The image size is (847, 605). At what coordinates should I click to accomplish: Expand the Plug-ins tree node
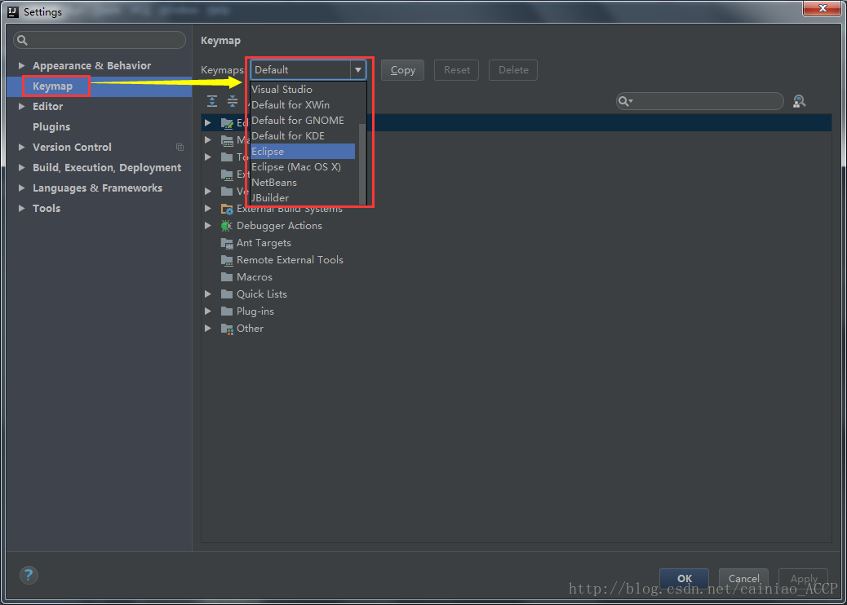click(208, 311)
